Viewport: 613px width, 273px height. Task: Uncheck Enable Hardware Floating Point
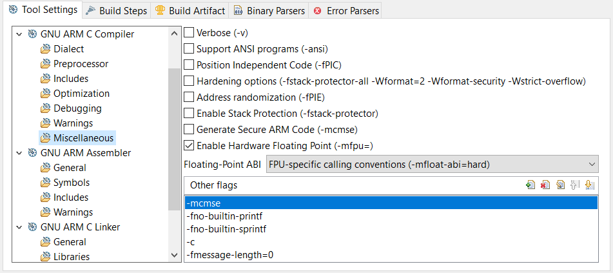(190, 145)
